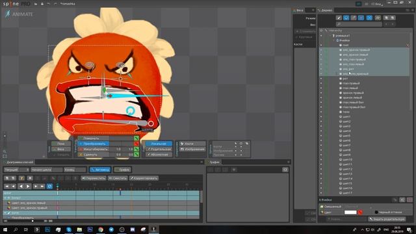The height and width of the screenshot is (234, 416).
Task: Toggle Черный оттенок (tint black) option
Action: pyautogui.click(x=388, y=213)
